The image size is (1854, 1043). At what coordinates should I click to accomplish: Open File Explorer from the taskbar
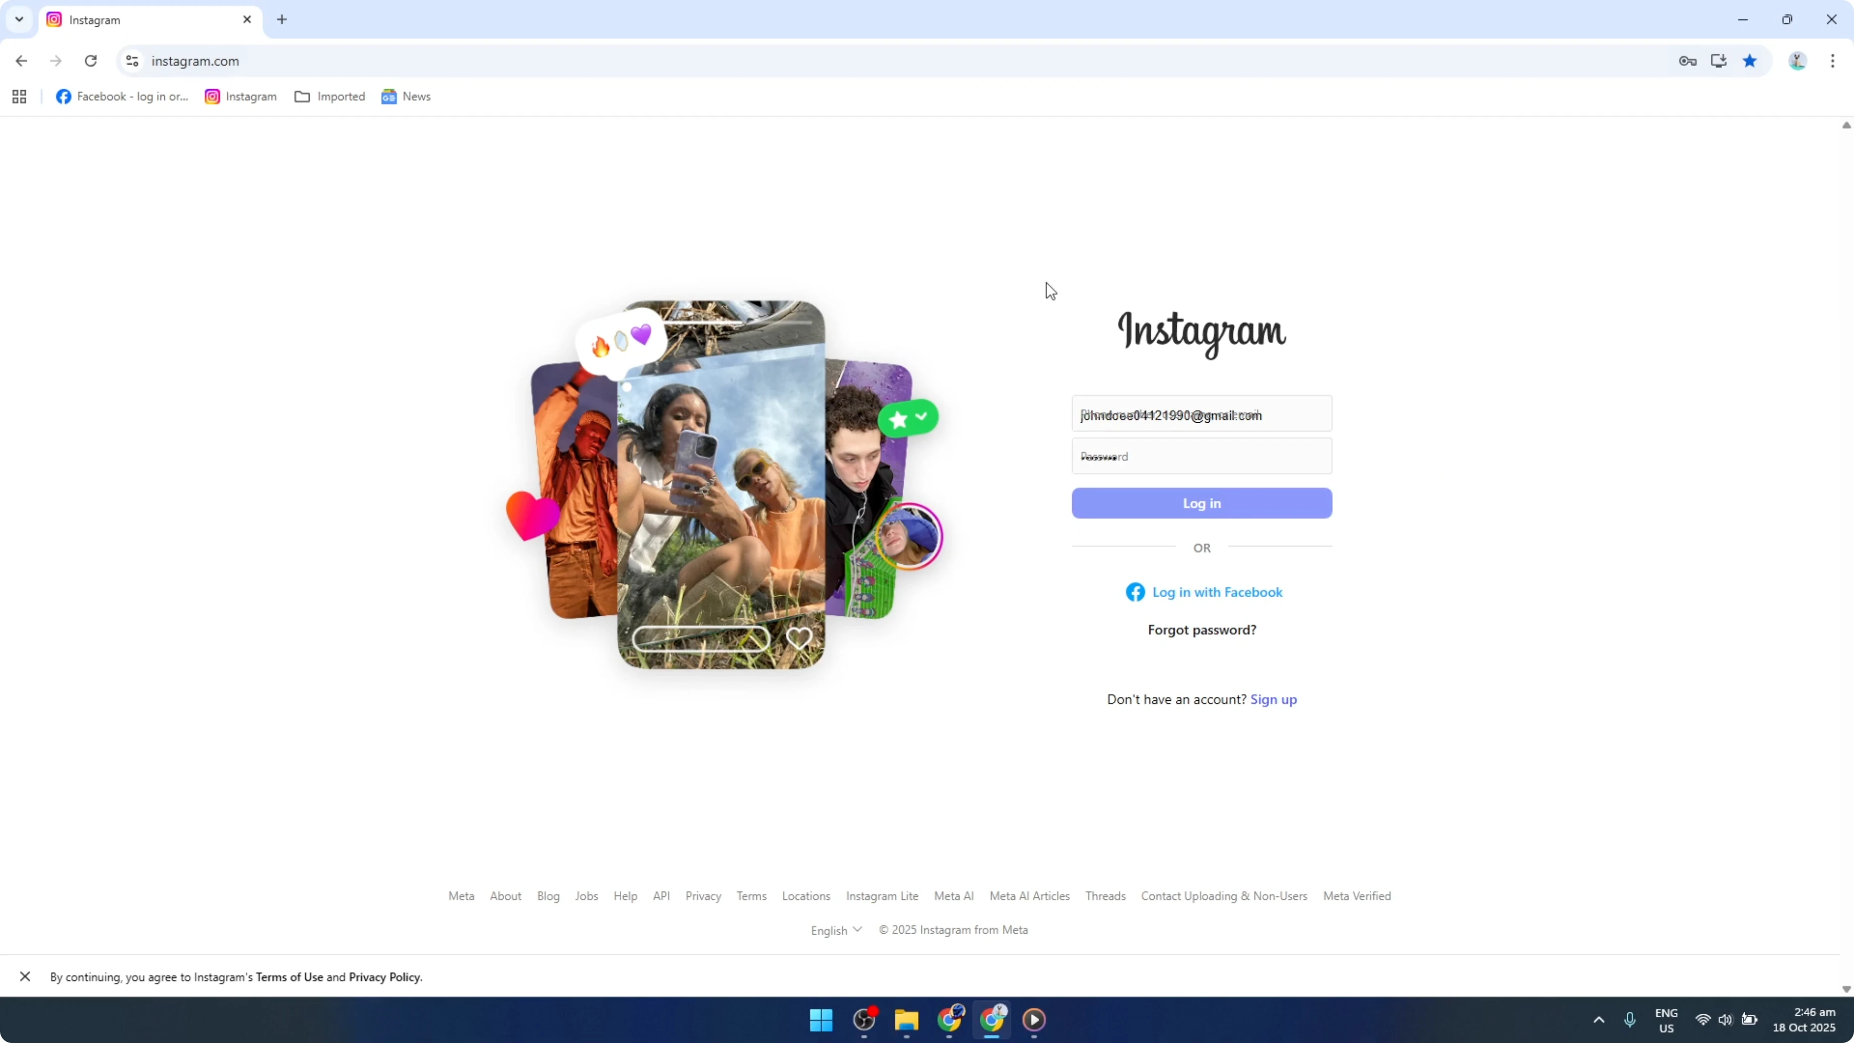(906, 1020)
